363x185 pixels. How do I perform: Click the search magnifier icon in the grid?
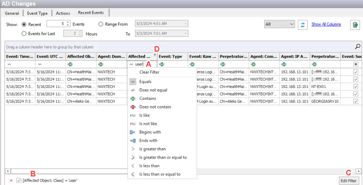point(358,47)
